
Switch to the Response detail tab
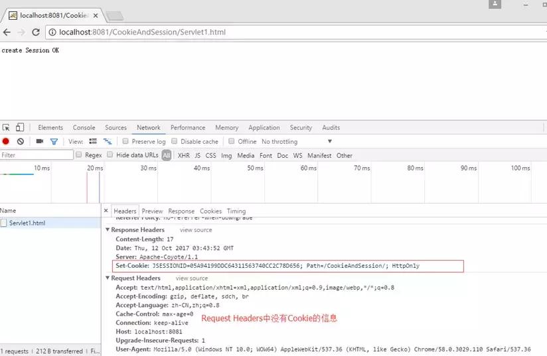tap(181, 211)
